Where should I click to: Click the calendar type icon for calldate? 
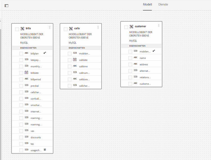[x=75, y=59]
